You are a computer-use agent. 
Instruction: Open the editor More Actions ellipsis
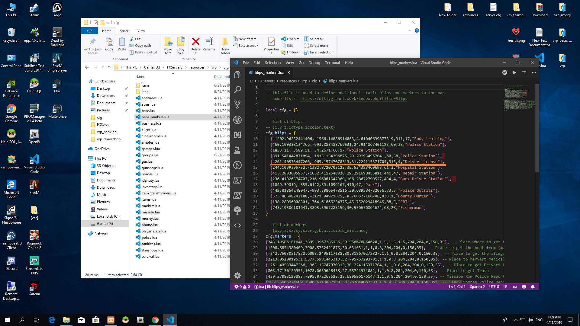(x=534, y=72)
